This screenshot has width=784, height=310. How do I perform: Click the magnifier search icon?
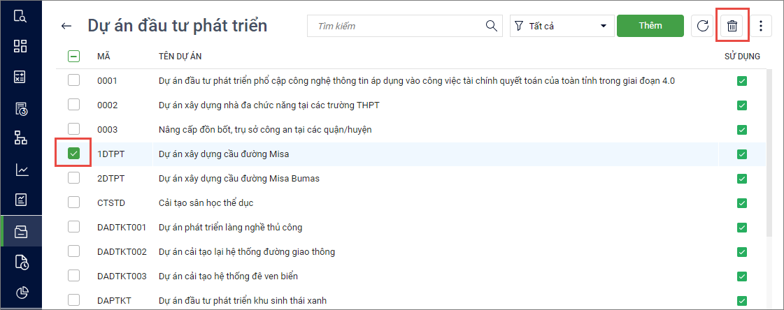pyautogui.click(x=492, y=27)
